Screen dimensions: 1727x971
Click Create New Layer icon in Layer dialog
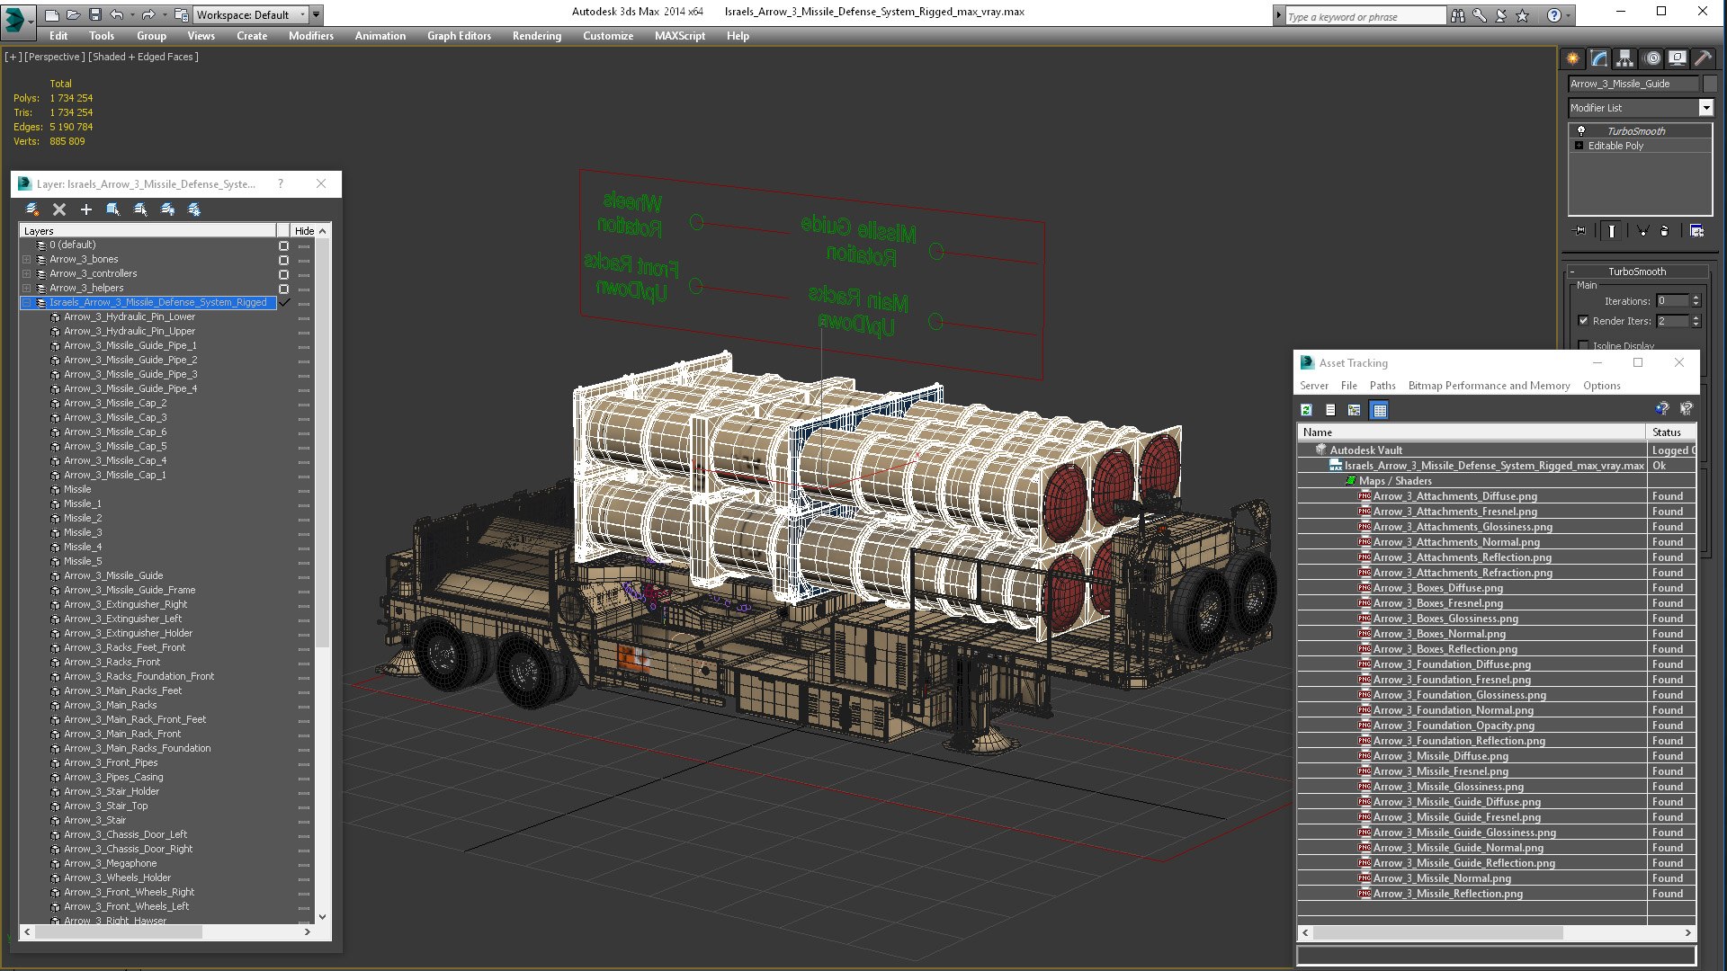[32, 209]
